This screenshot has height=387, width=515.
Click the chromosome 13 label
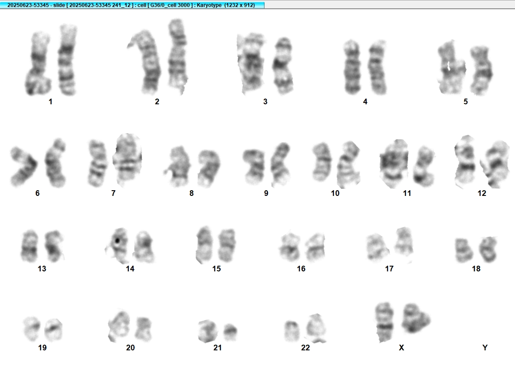point(42,269)
